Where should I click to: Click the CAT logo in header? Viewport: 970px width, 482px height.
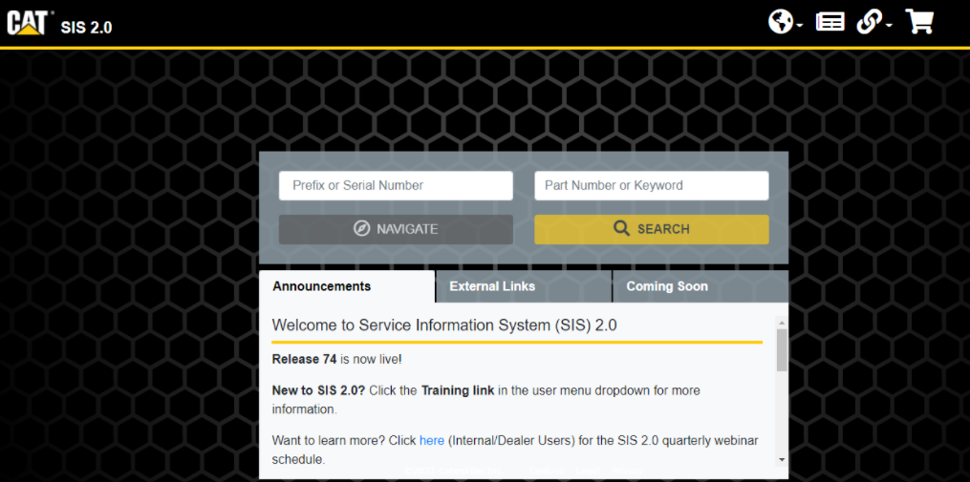point(30,23)
